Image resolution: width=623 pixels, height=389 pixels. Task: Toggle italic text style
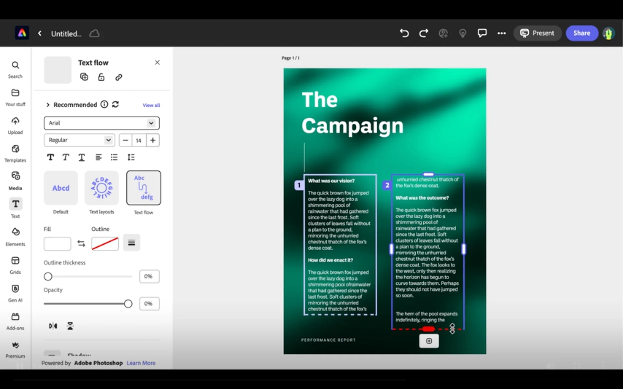point(66,157)
